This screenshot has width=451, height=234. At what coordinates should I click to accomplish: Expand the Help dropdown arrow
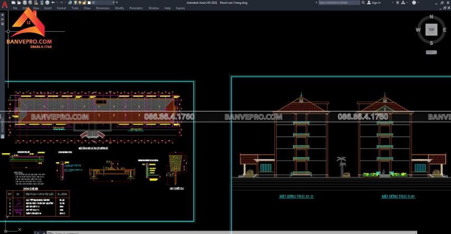418,3
